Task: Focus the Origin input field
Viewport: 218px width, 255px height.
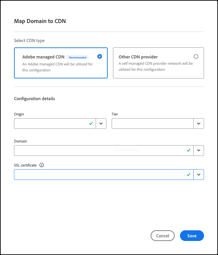Action: [x=50, y=123]
